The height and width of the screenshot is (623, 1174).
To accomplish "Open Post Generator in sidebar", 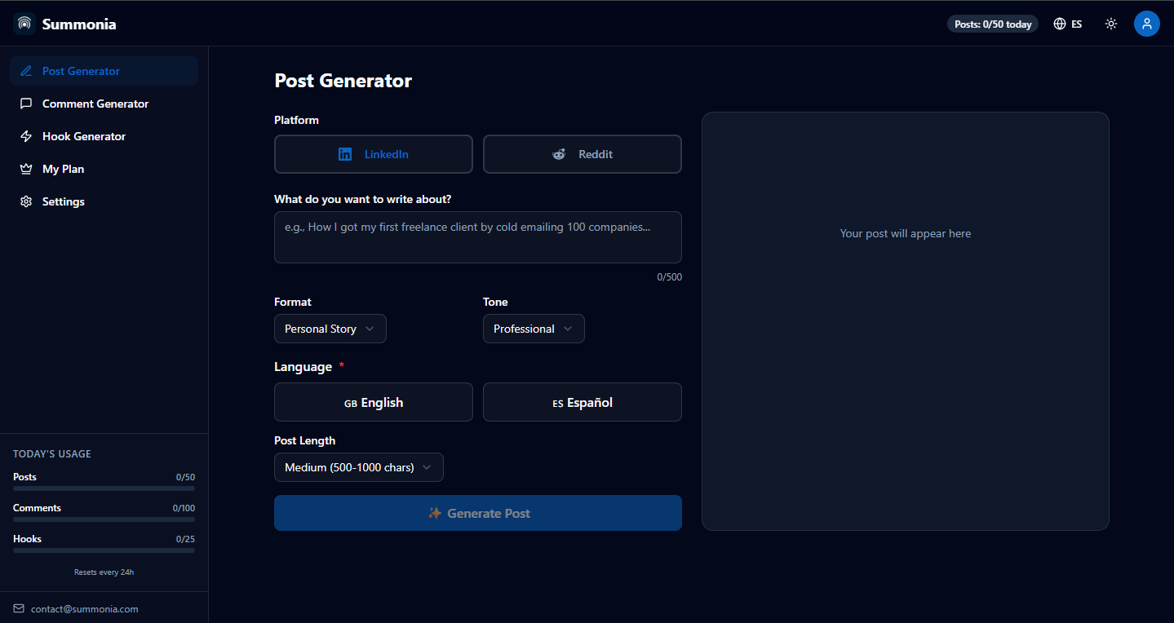I will coord(104,71).
